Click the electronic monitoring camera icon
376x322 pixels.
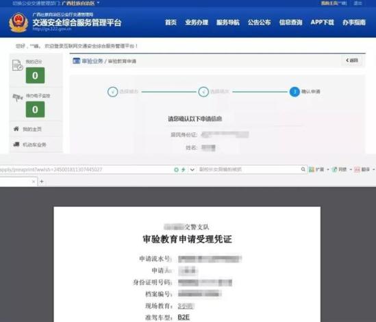coord(17,97)
